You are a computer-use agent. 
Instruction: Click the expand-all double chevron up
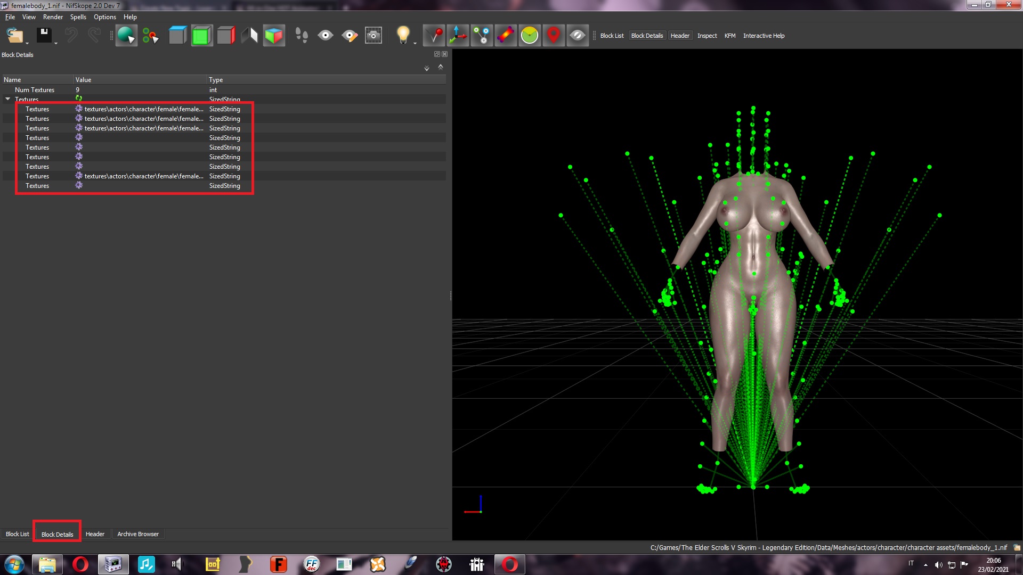441,67
